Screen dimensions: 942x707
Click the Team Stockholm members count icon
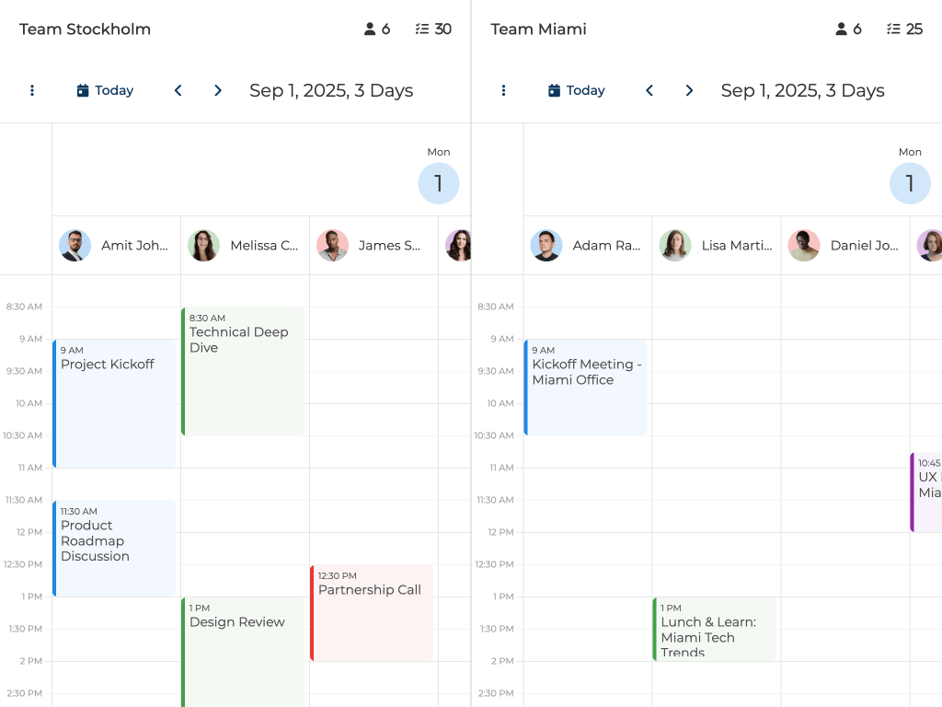370,29
